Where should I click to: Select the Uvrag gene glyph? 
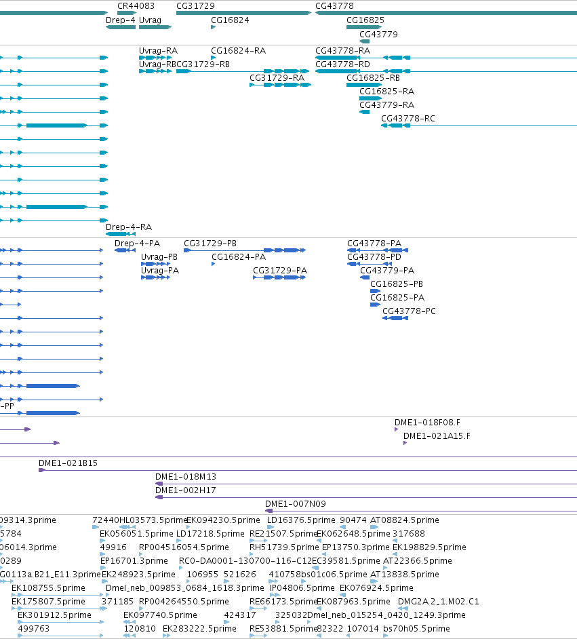tap(155, 27)
